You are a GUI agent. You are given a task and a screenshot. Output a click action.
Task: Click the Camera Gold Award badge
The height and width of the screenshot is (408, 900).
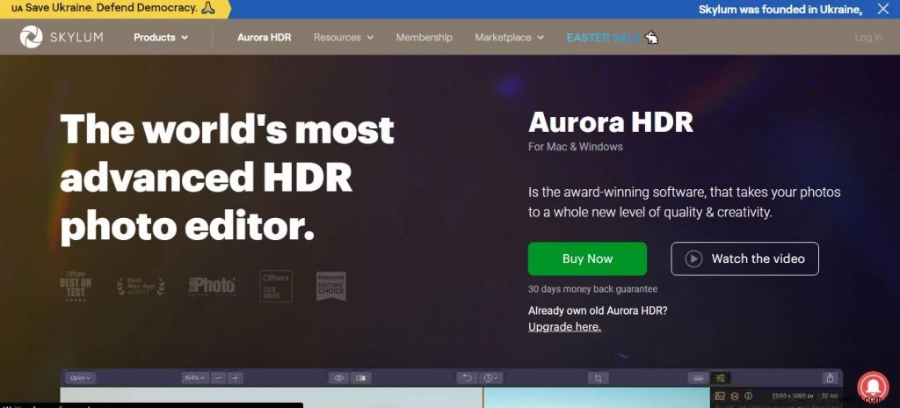pos(276,286)
